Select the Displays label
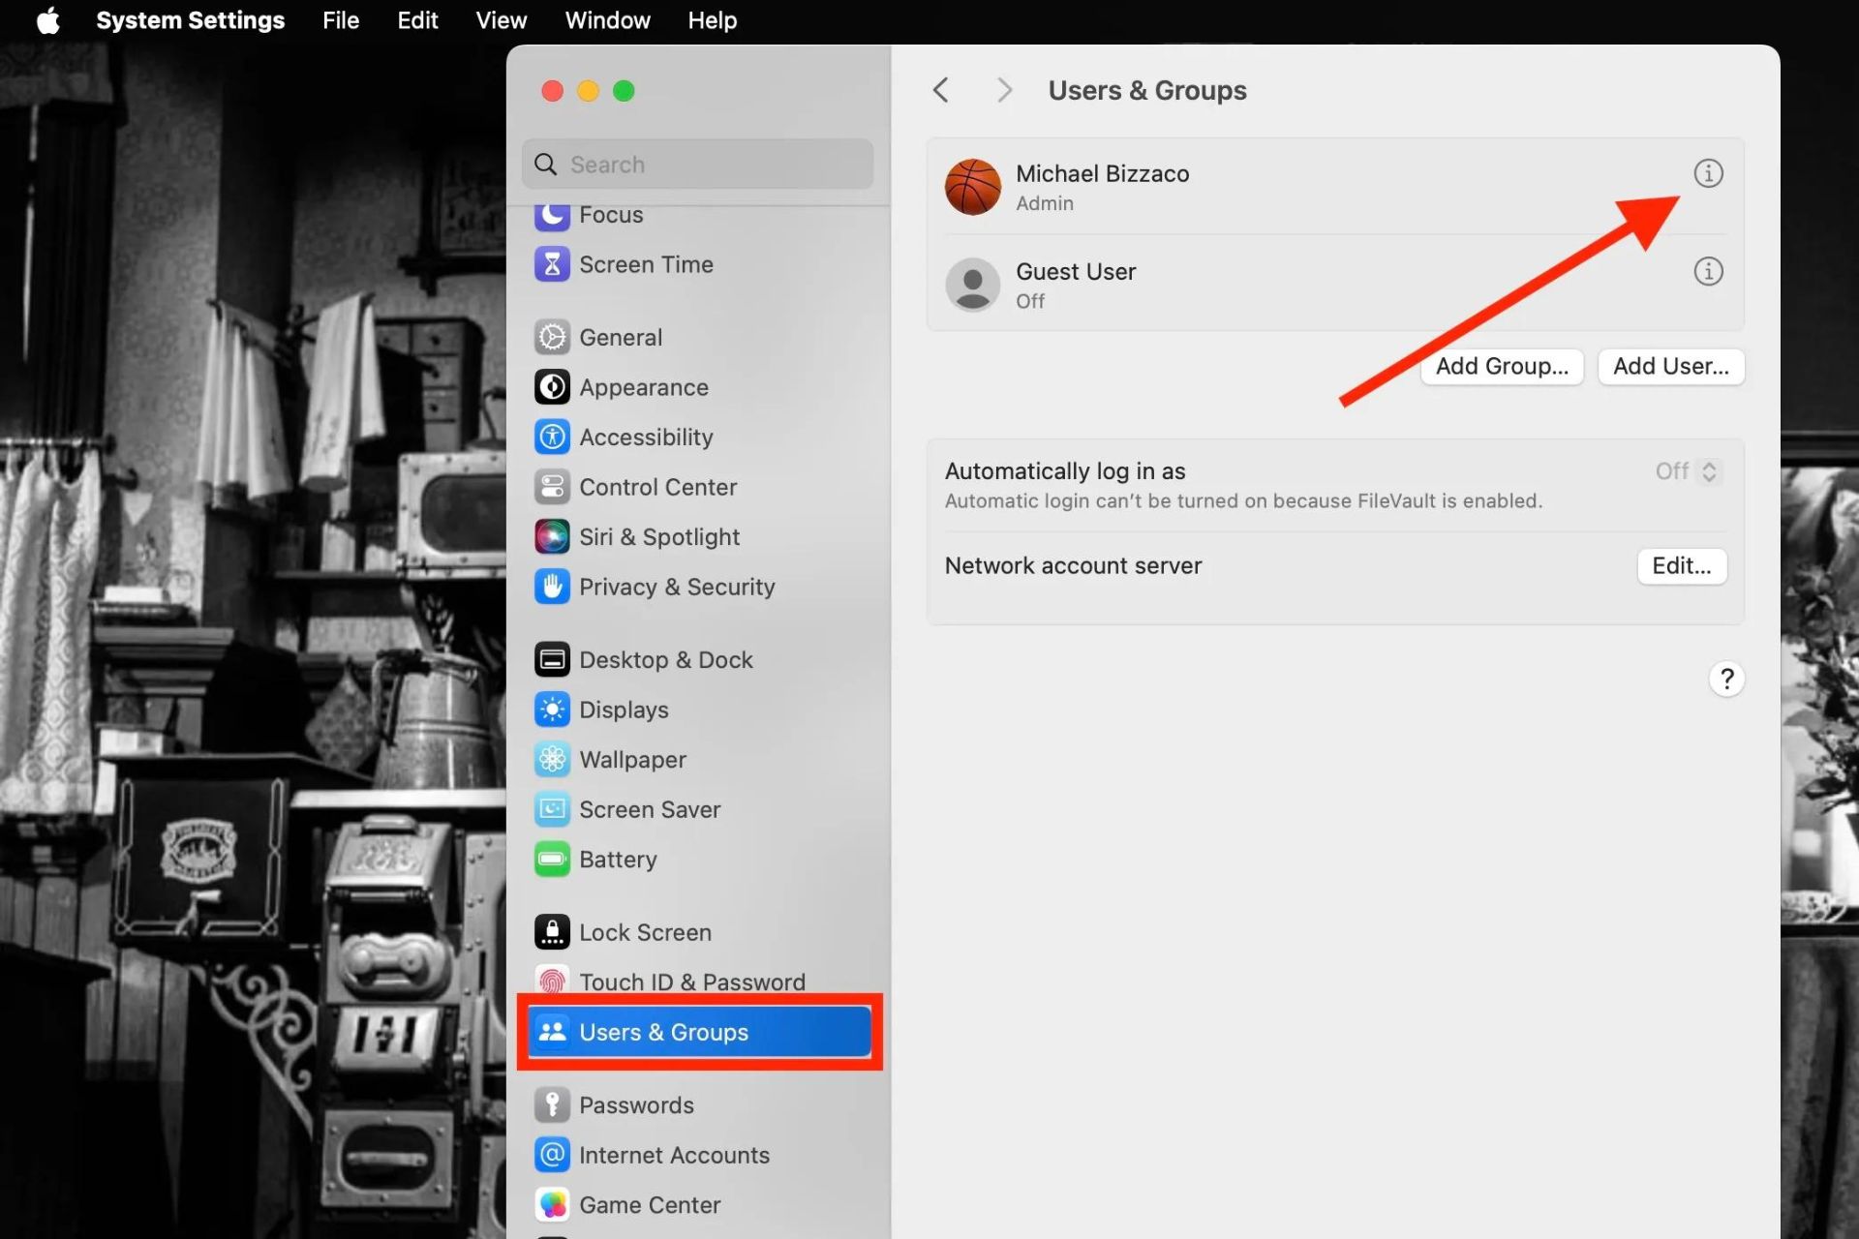The height and width of the screenshot is (1239, 1859). click(x=624, y=710)
